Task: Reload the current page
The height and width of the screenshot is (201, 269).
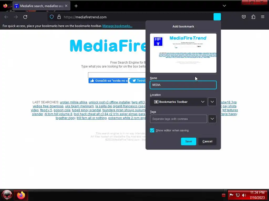Action: 25,17
